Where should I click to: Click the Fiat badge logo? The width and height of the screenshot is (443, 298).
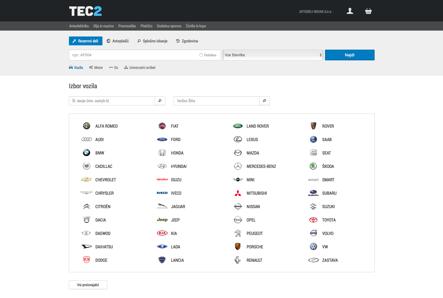pyautogui.click(x=162, y=126)
